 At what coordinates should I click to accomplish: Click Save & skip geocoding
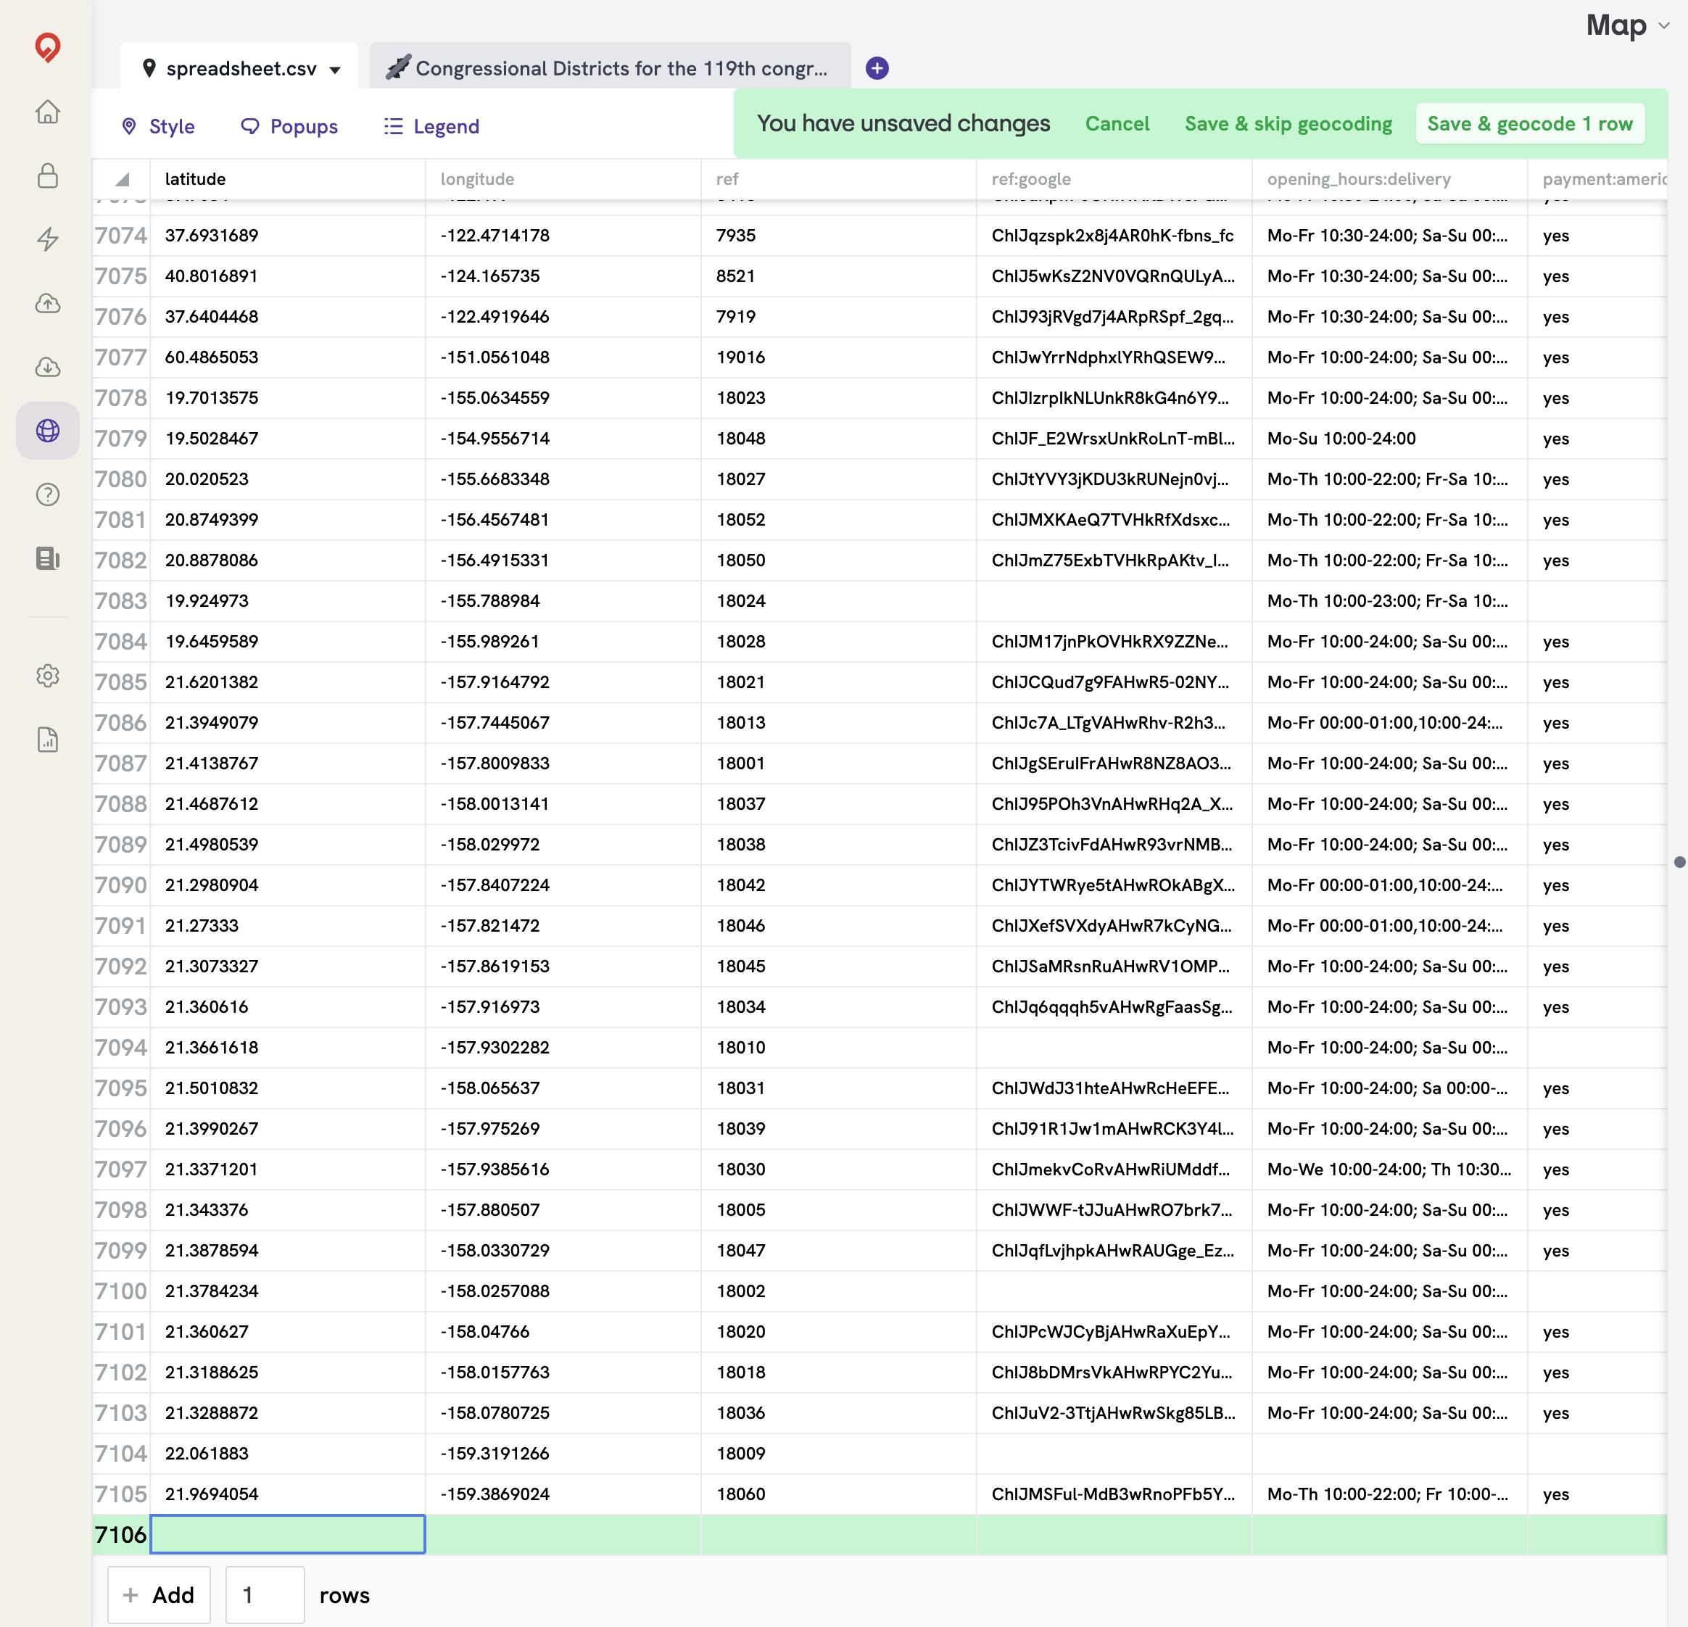(x=1288, y=123)
